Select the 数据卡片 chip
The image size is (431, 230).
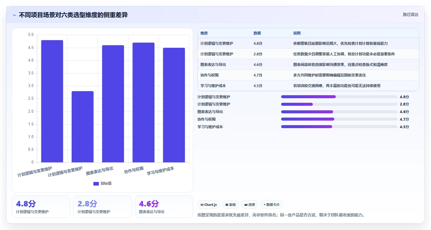tap(271, 205)
